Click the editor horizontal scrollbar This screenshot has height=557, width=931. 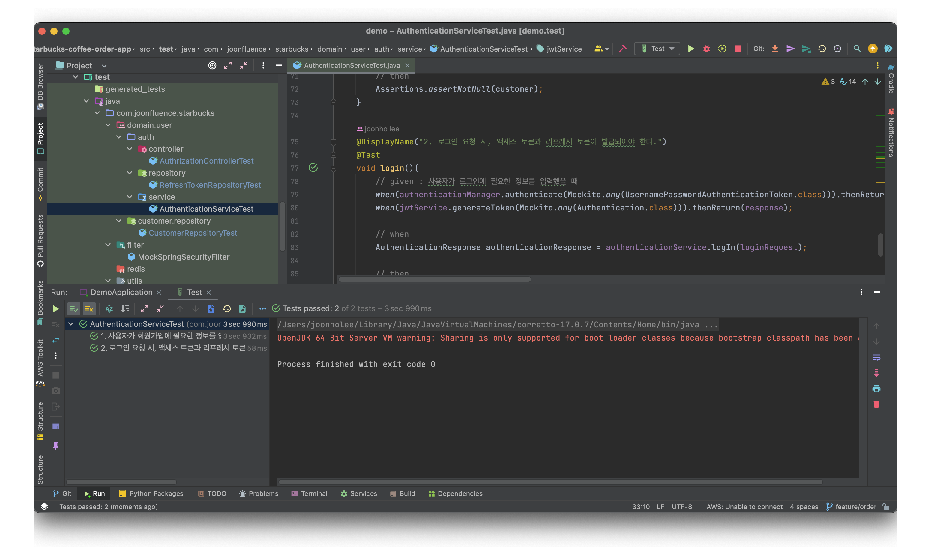pyautogui.click(x=434, y=279)
